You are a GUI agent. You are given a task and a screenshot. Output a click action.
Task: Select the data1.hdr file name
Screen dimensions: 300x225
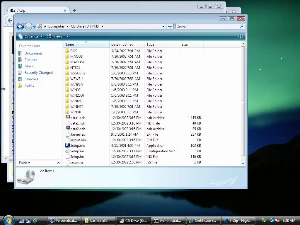click(x=78, y=123)
